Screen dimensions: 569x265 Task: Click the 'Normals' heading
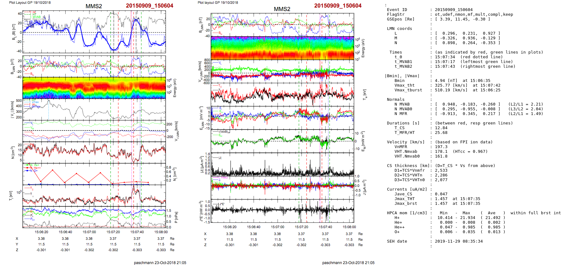point(396,100)
